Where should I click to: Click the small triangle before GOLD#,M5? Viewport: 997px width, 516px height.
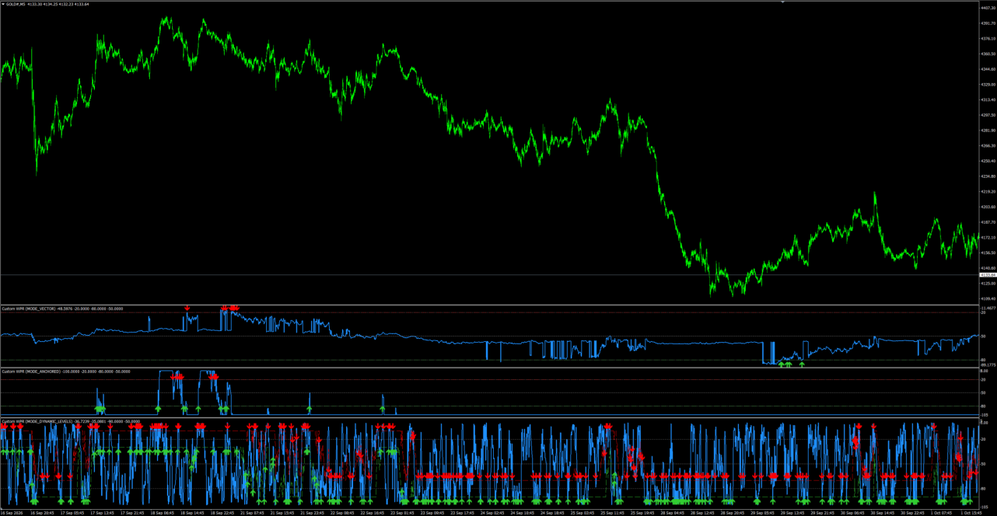coord(3,4)
